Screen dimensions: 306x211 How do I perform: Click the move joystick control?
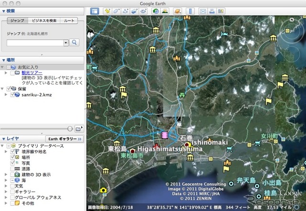tap(292, 54)
